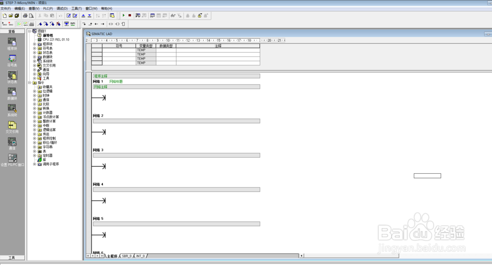492x265 pixels.
Task: Expand the 定时器 instruction folder
Action: [34, 156]
